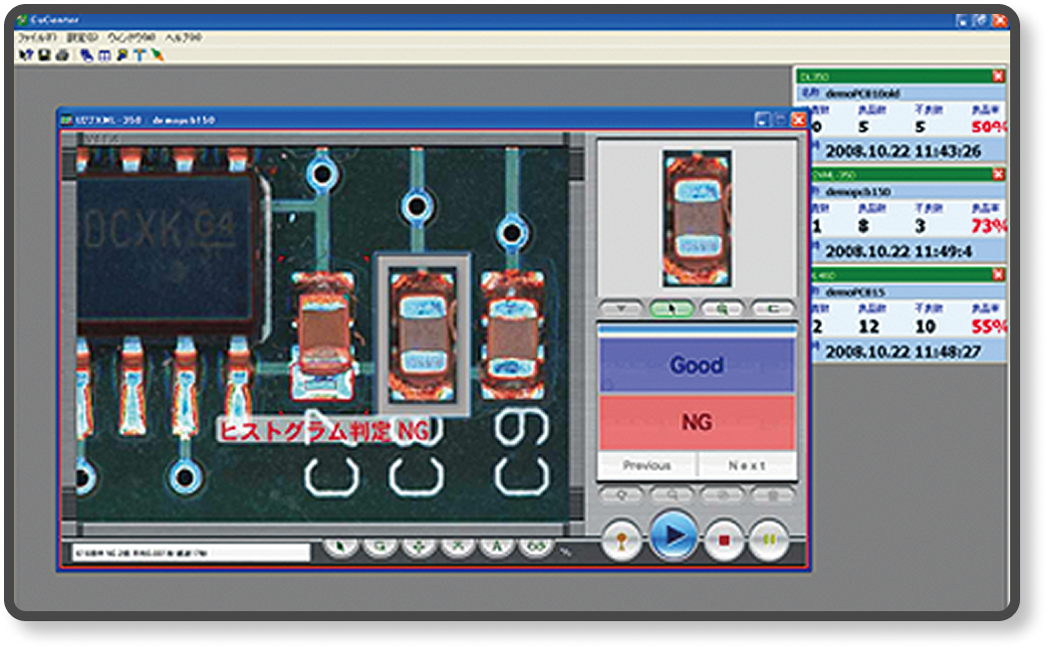Toggle the zoom button beside the pointer button
The width and height of the screenshot is (1048, 649).
click(721, 309)
